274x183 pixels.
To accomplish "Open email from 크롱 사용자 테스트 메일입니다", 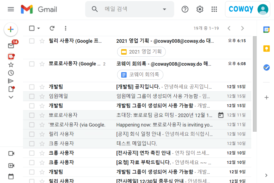I will (137, 144).
